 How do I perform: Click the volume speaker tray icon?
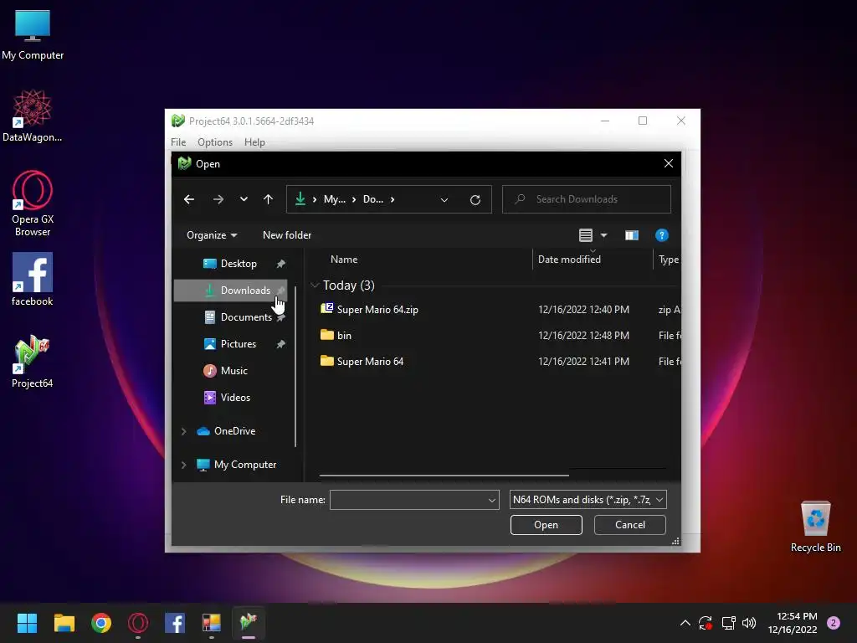[749, 623]
